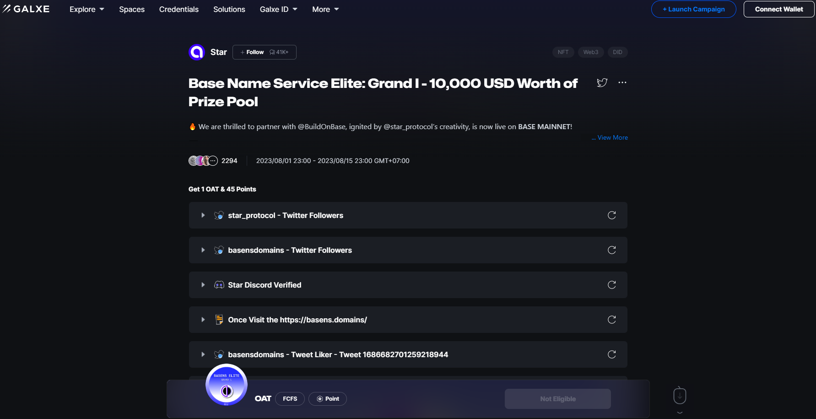Share campaign via the Twitter bird icon
816x419 pixels.
point(602,82)
